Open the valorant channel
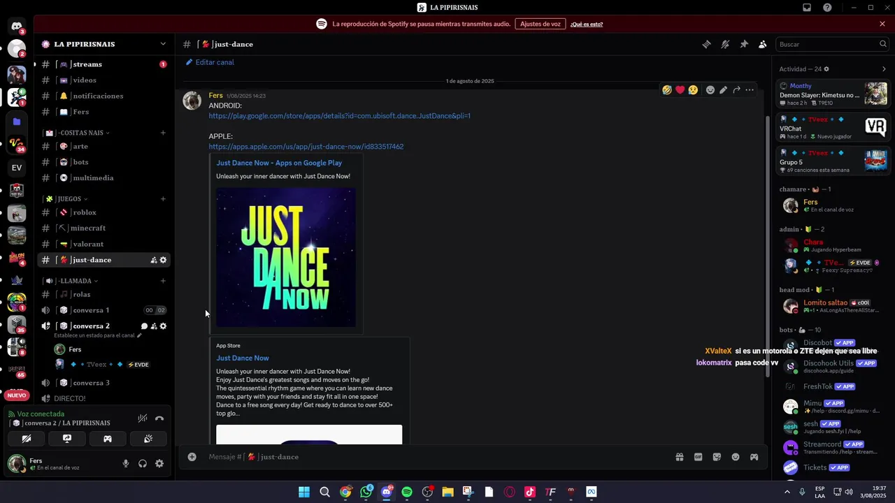The image size is (895, 503). coord(103,244)
